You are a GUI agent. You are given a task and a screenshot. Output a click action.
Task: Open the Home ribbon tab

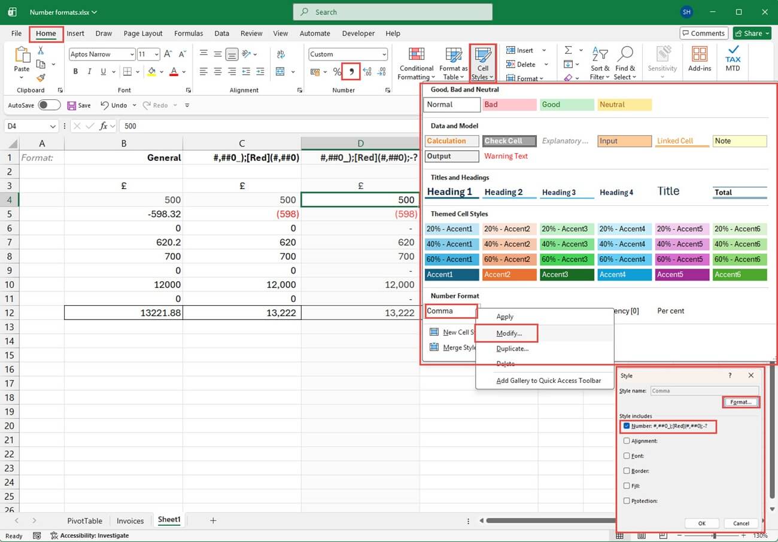click(46, 34)
